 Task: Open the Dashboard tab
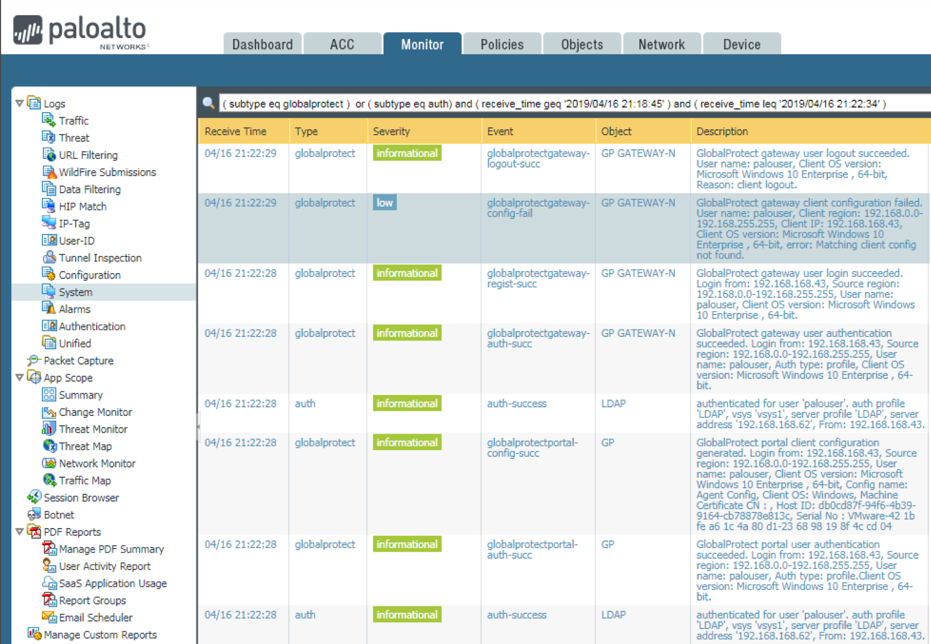pyautogui.click(x=262, y=45)
